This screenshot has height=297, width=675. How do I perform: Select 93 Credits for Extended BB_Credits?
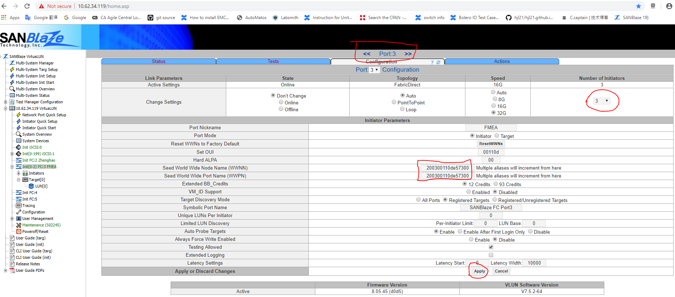[x=496, y=184]
